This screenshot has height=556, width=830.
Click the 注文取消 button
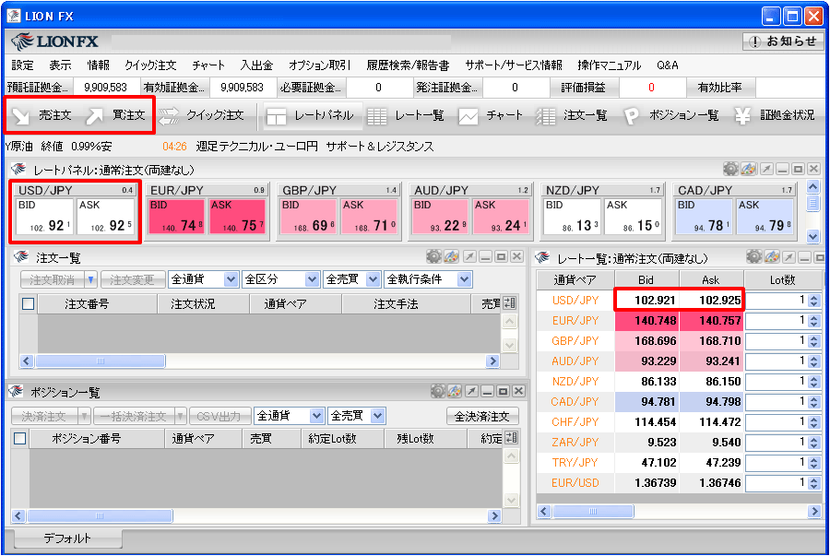[x=53, y=279]
